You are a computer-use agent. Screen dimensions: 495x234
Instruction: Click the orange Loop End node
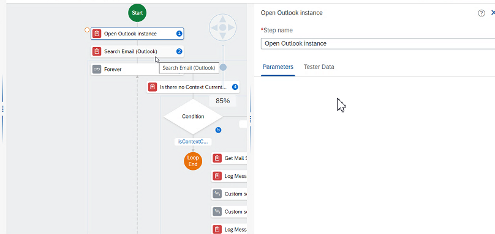click(193, 161)
